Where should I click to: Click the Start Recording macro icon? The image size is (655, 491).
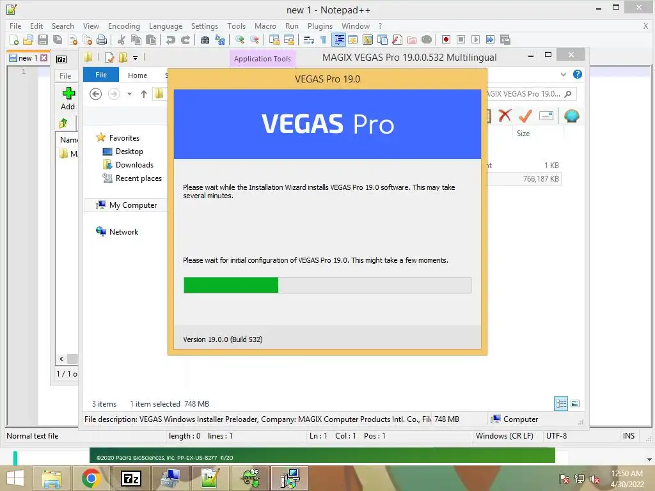(x=446, y=40)
